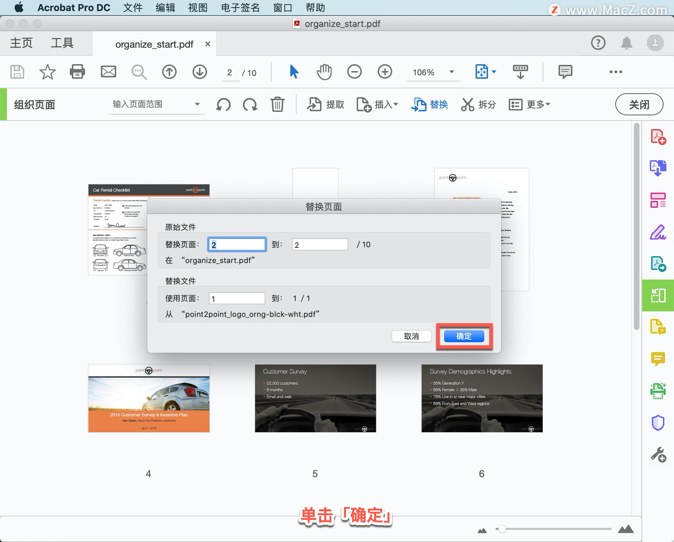Open the Create PDF sidebar tool
Image resolution: width=674 pixels, height=542 pixels.
click(x=658, y=137)
